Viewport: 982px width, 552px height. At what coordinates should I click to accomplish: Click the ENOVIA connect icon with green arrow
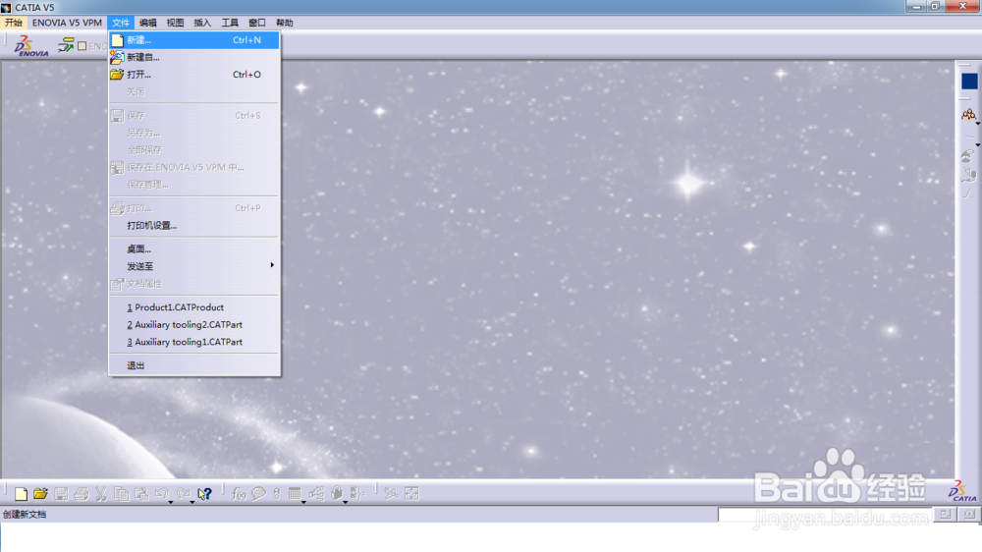tap(66, 45)
